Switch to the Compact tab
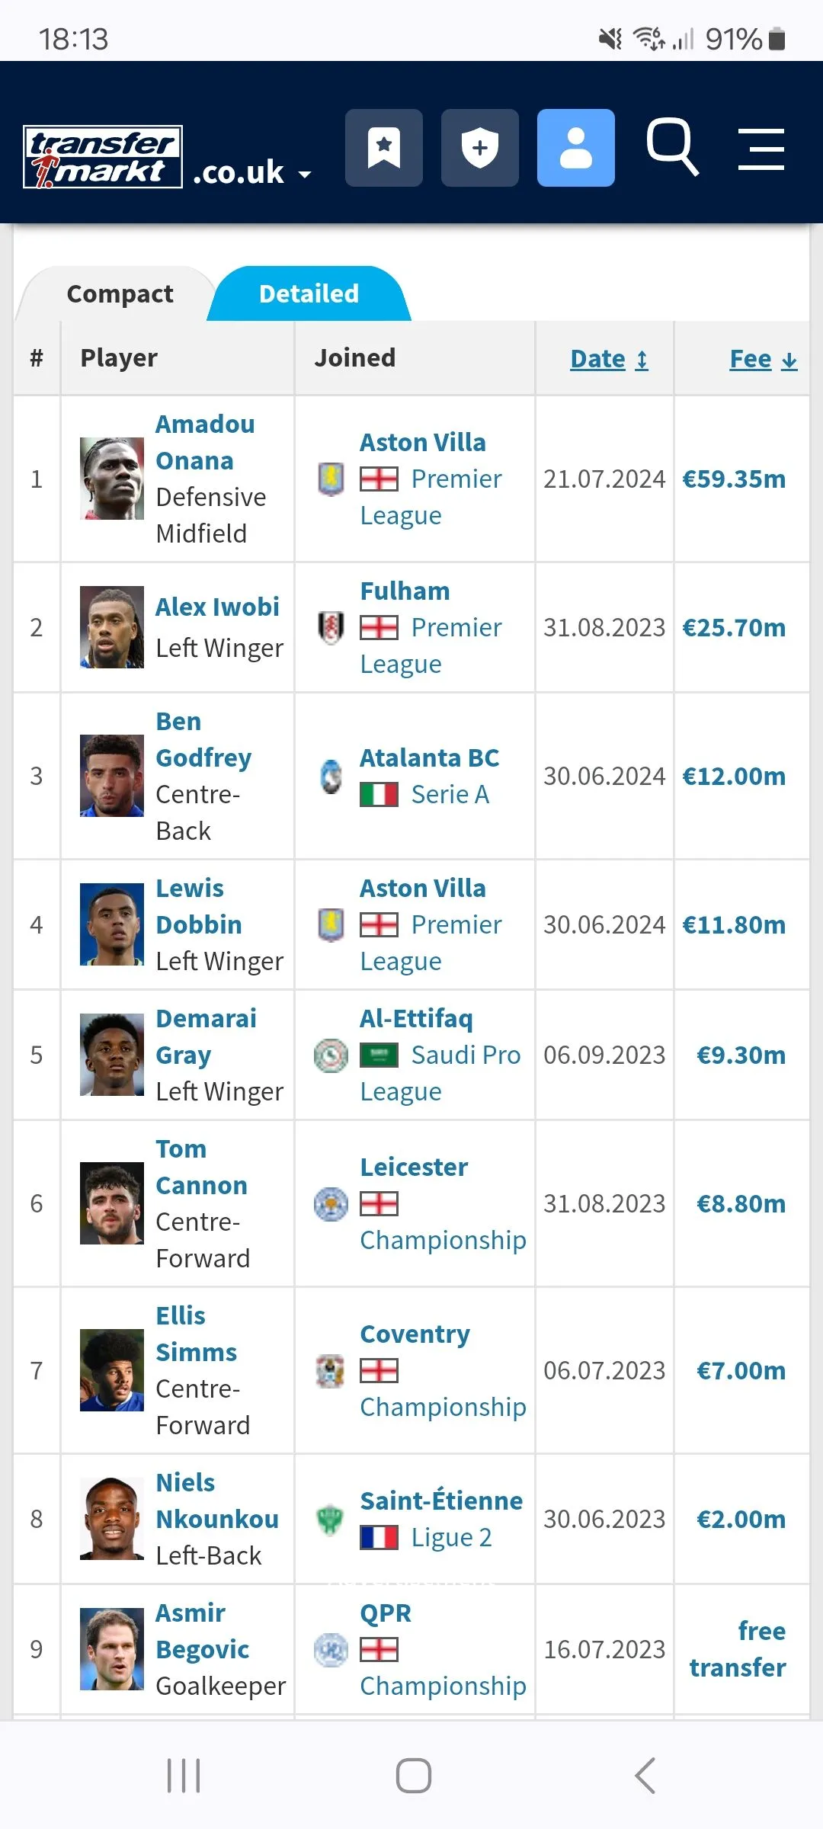 pyautogui.click(x=120, y=294)
